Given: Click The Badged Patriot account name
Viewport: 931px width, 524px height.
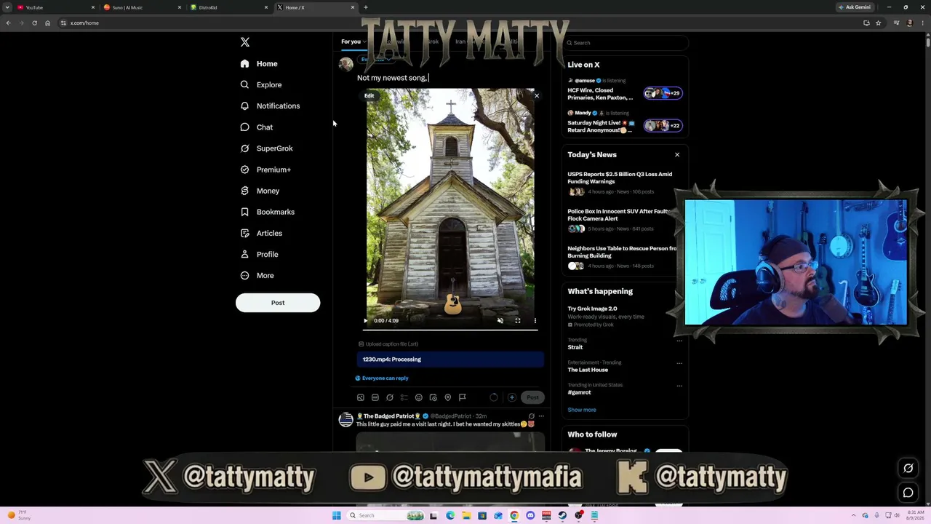Looking at the screenshot, I should (x=388, y=416).
